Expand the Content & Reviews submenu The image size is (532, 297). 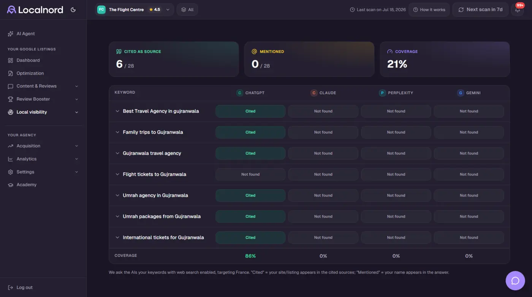[76, 86]
